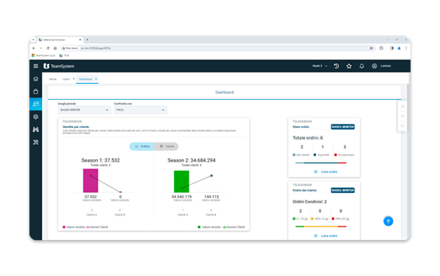Viewport: 440px width, 276px height.
Task: Click Season 2: 34.684.294 heading
Action: click(x=192, y=160)
